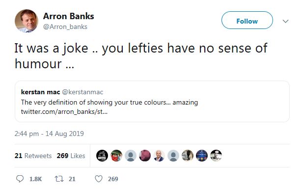
Task: Click the first grey default liker avatar
Action: 131,156
